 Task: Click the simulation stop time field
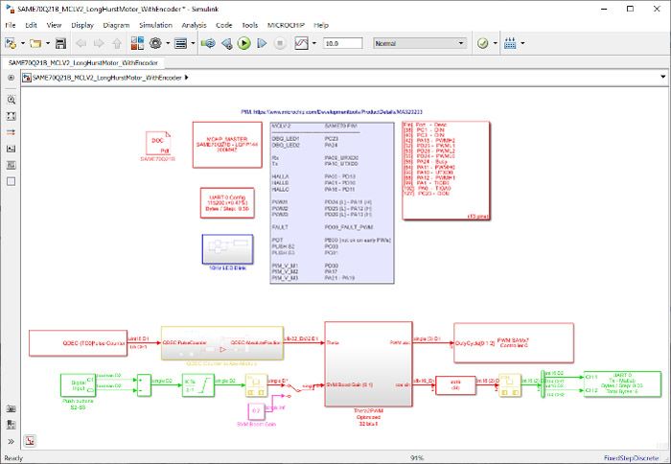tap(342, 43)
